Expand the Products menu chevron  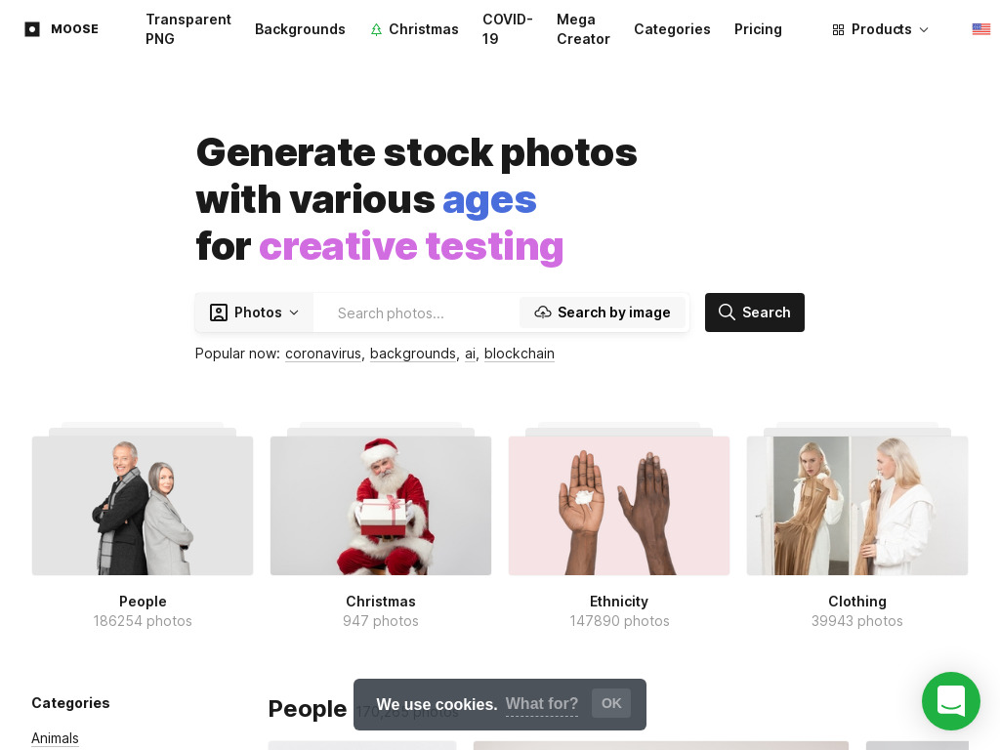tap(924, 30)
